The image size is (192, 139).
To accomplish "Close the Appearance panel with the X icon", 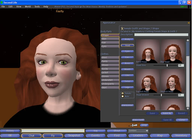I will pos(189,23).
